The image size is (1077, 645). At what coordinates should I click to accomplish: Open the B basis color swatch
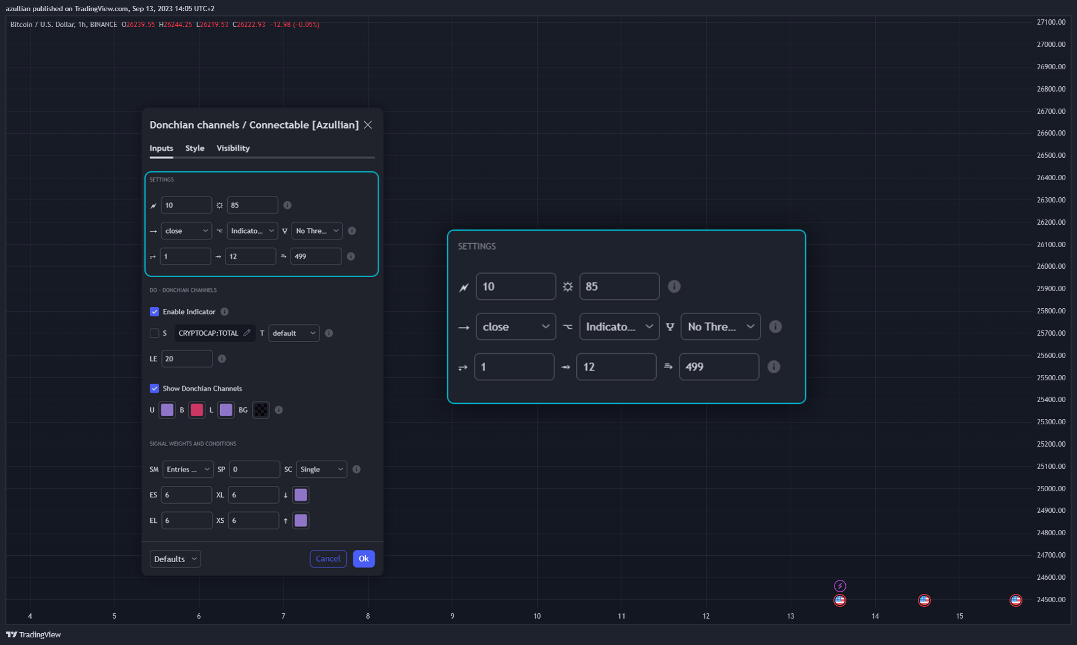[x=197, y=410]
